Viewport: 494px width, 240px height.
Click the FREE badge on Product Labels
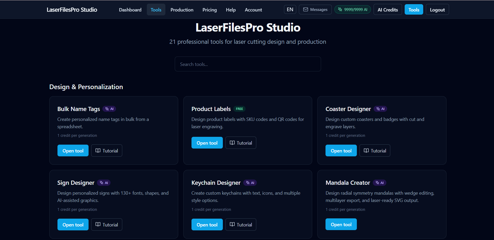[239, 109]
